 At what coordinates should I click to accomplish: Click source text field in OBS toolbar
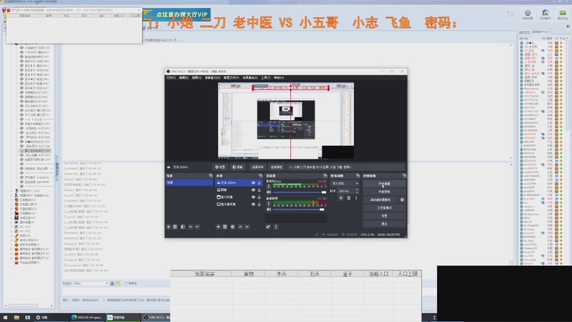(346, 167)
